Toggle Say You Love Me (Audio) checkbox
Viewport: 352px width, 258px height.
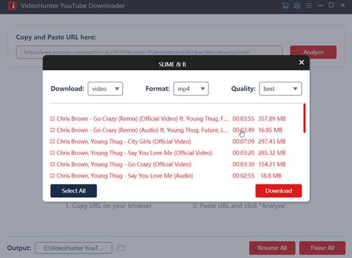click(x=53, y=176)
